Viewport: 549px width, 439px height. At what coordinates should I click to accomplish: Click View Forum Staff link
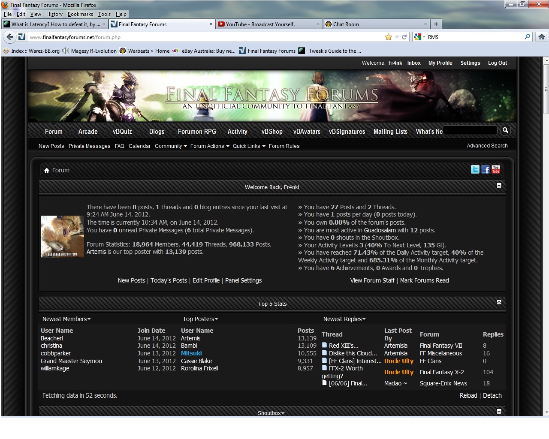(372, 280)
